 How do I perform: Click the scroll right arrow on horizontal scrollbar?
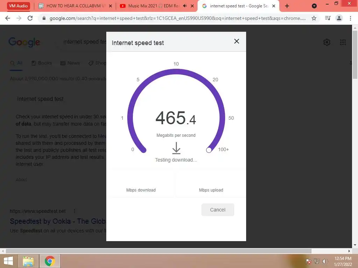coord(349,251)
